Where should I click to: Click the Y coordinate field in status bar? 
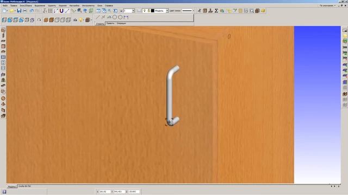[x=119, y=192]
